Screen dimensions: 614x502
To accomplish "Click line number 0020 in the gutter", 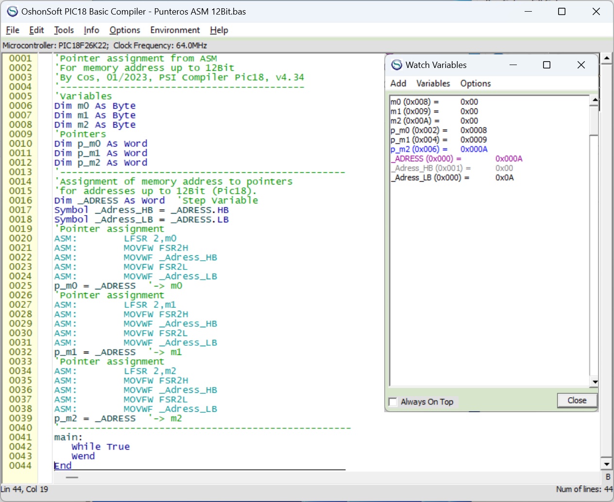I will (20, 238).
